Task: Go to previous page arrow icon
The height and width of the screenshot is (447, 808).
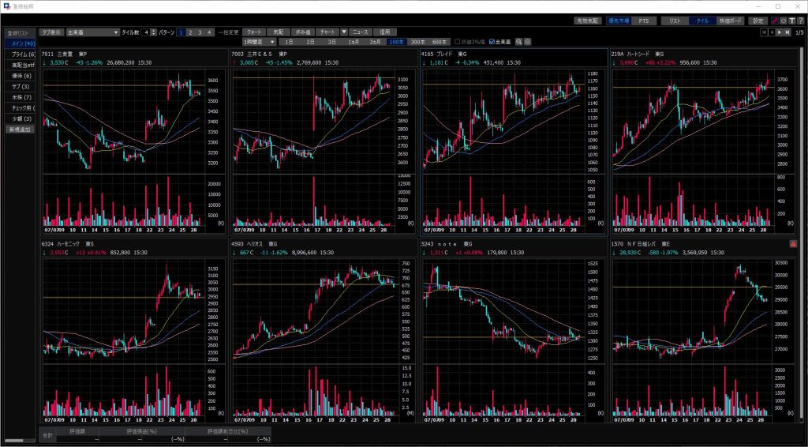Action: 771,32
